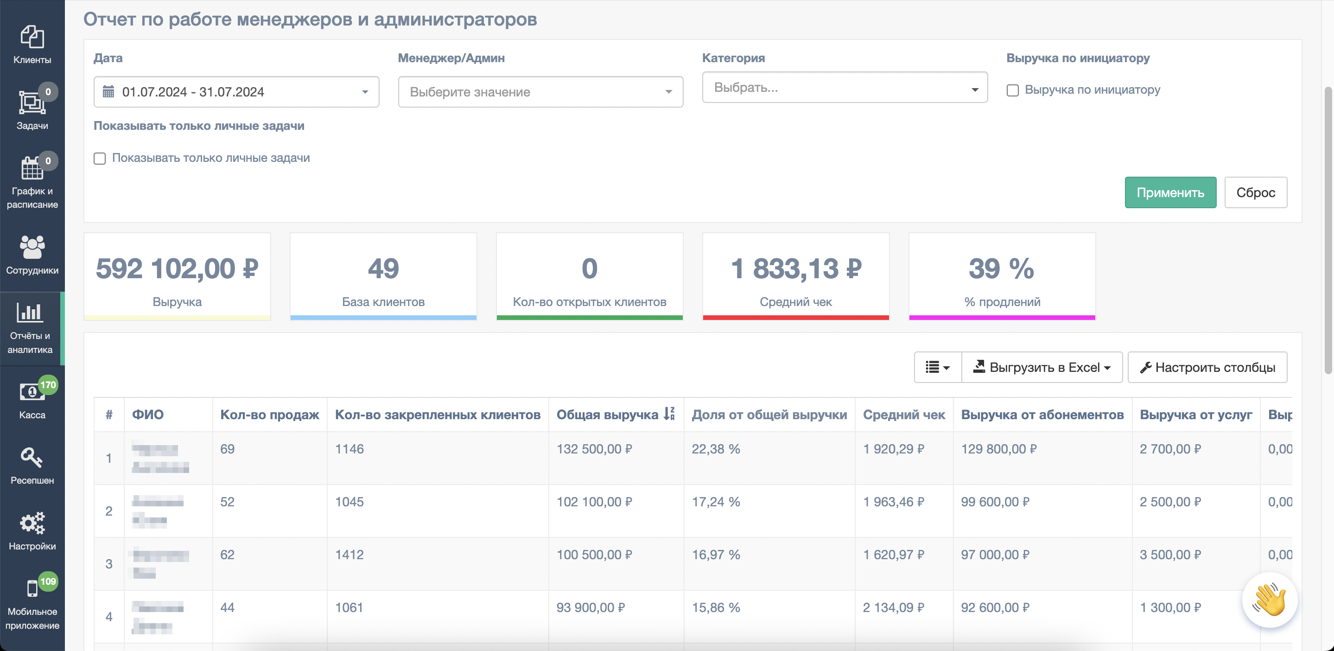The image size is (1334, 651).
Task: Click the Применить button
Action: pyautogui.click(x=1170, y=193)
